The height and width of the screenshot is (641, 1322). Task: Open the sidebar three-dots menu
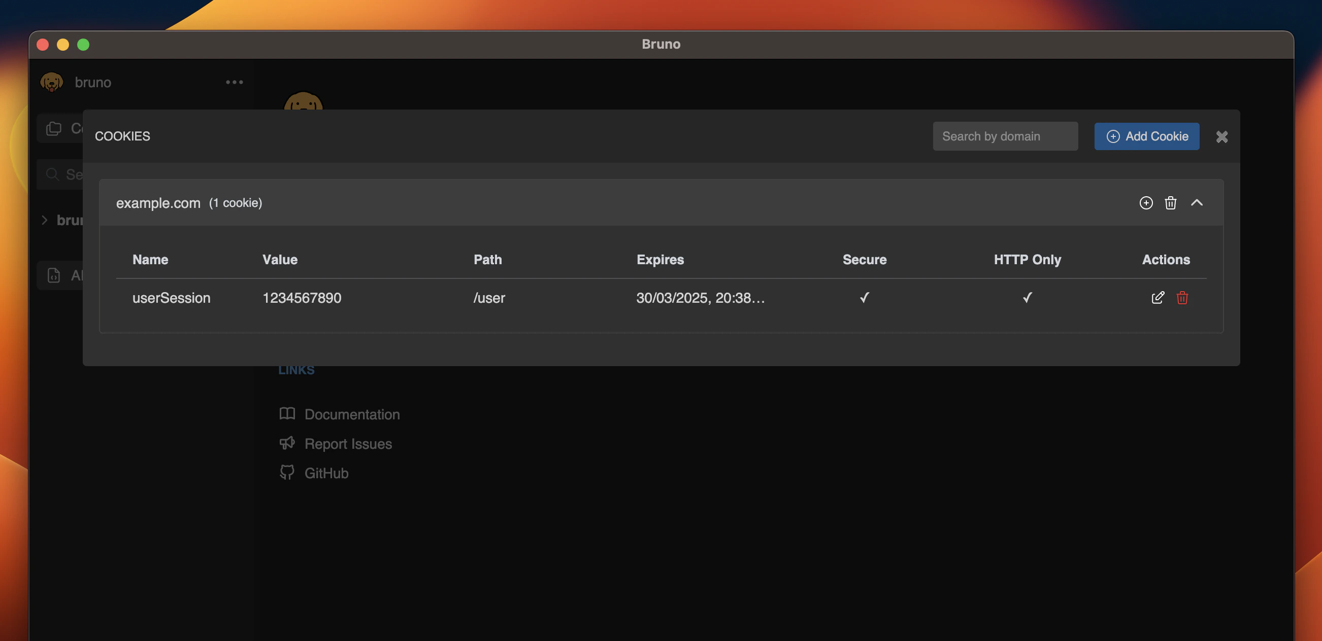[234, 82]
